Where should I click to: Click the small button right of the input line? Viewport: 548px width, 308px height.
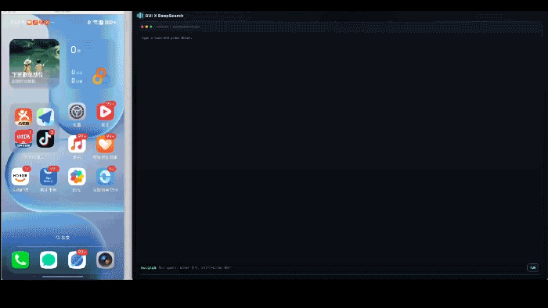[532, 267]
